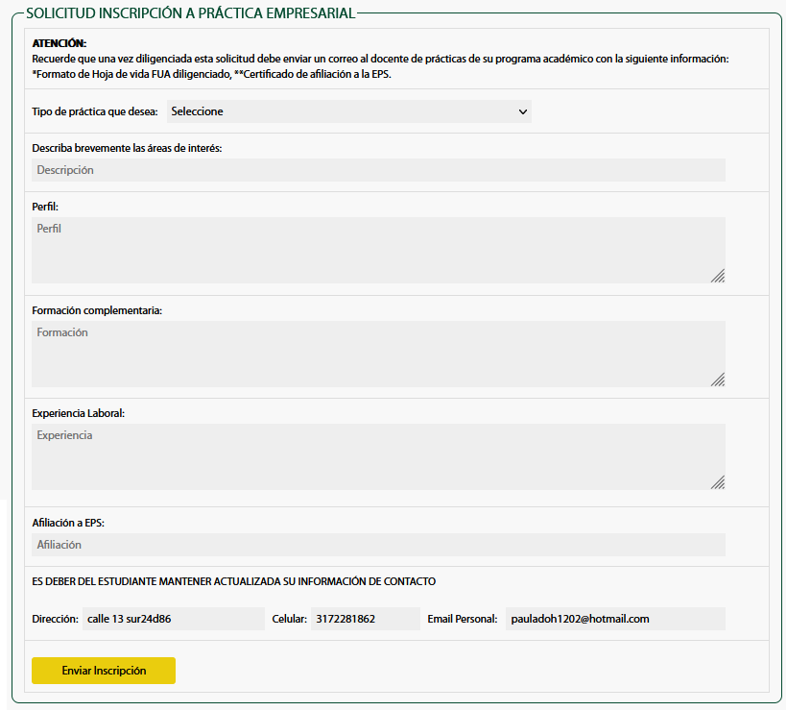Click the 'Experiencia Laboral:' label
Viewport: 787px width, 711px height.
79,413
